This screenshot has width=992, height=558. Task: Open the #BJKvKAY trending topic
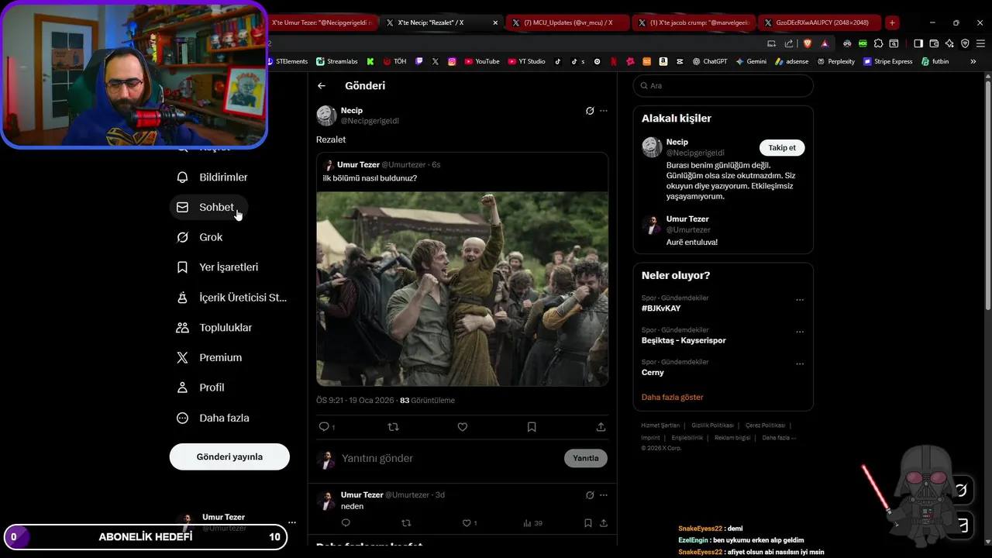pyautogui.click(x=661, y=308)
